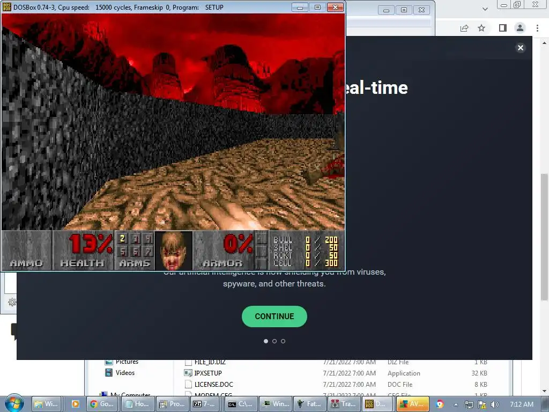Click the DOSBox title bar icon
The width and height of the screenshot is (549, 412).
pyautogui.click(x=6, y=7)
